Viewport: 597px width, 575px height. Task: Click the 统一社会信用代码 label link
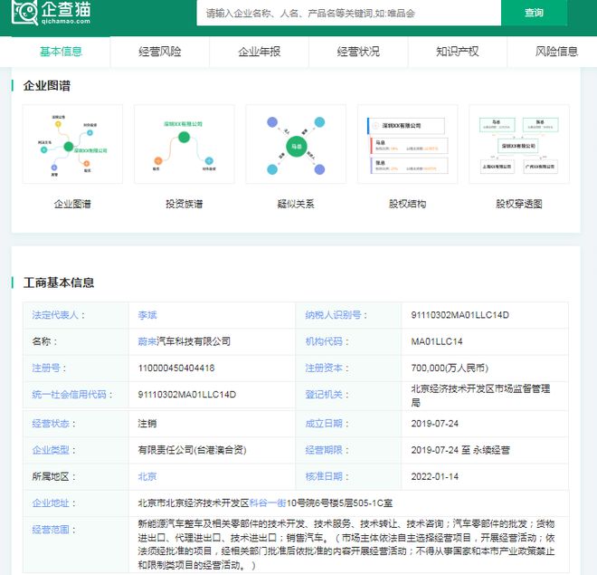coord(70,395)
